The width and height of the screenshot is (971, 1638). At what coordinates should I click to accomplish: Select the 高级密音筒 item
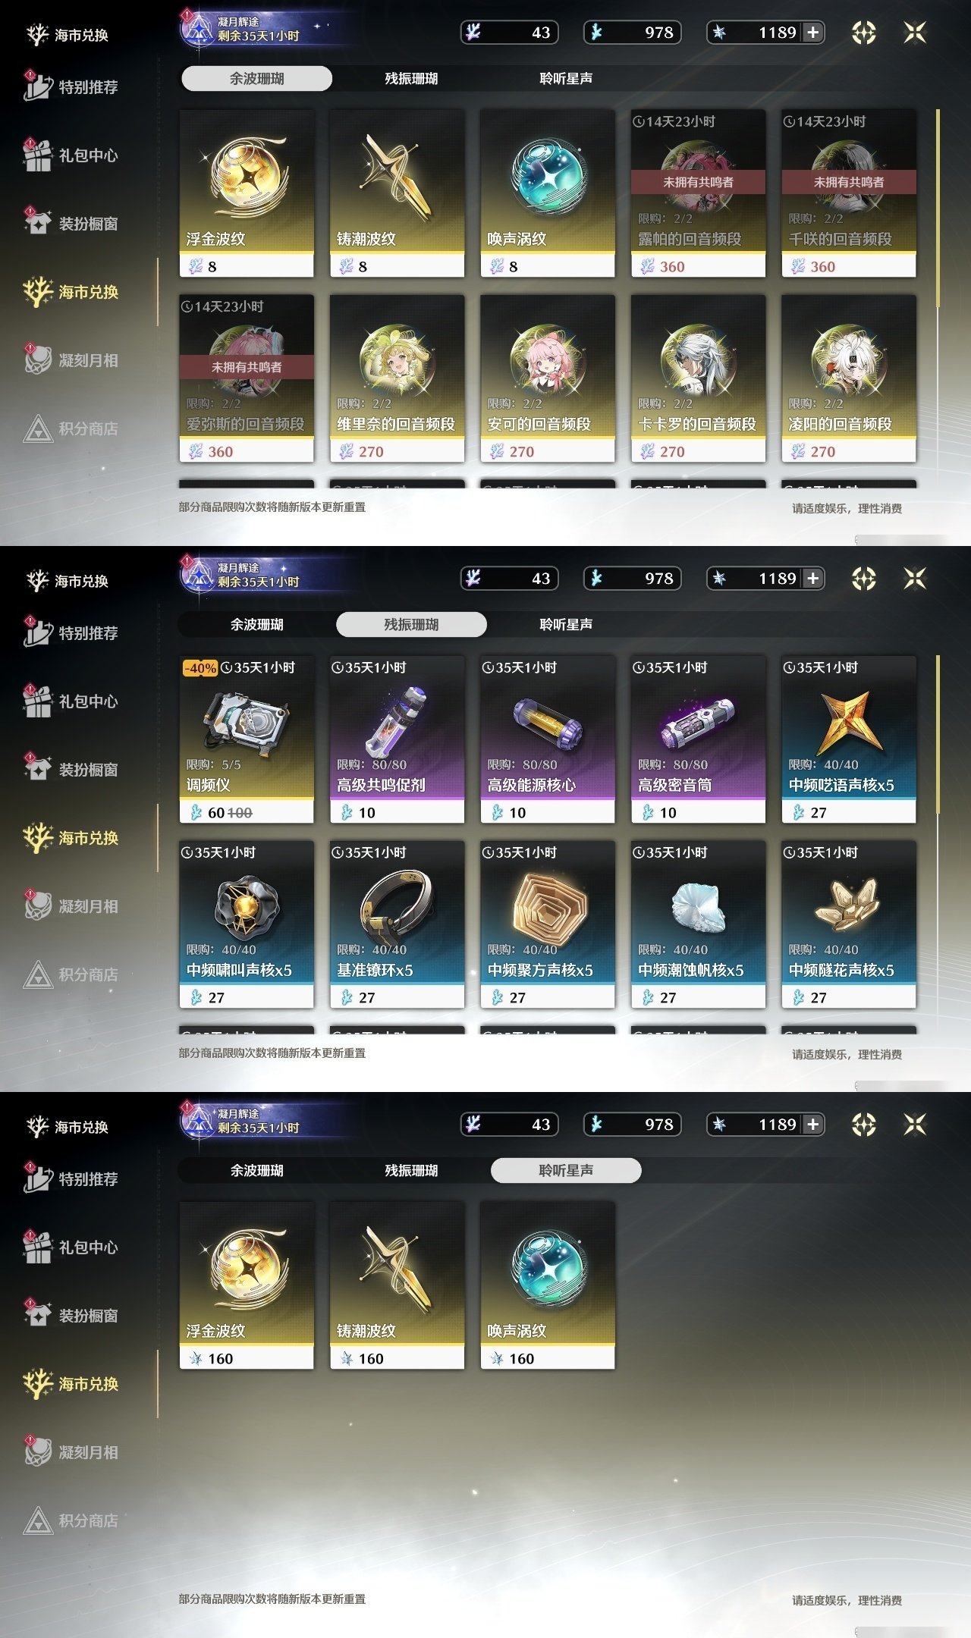(698, 739)
